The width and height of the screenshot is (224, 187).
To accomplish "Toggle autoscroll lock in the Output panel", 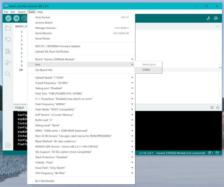I will click(x=218, y=107).
